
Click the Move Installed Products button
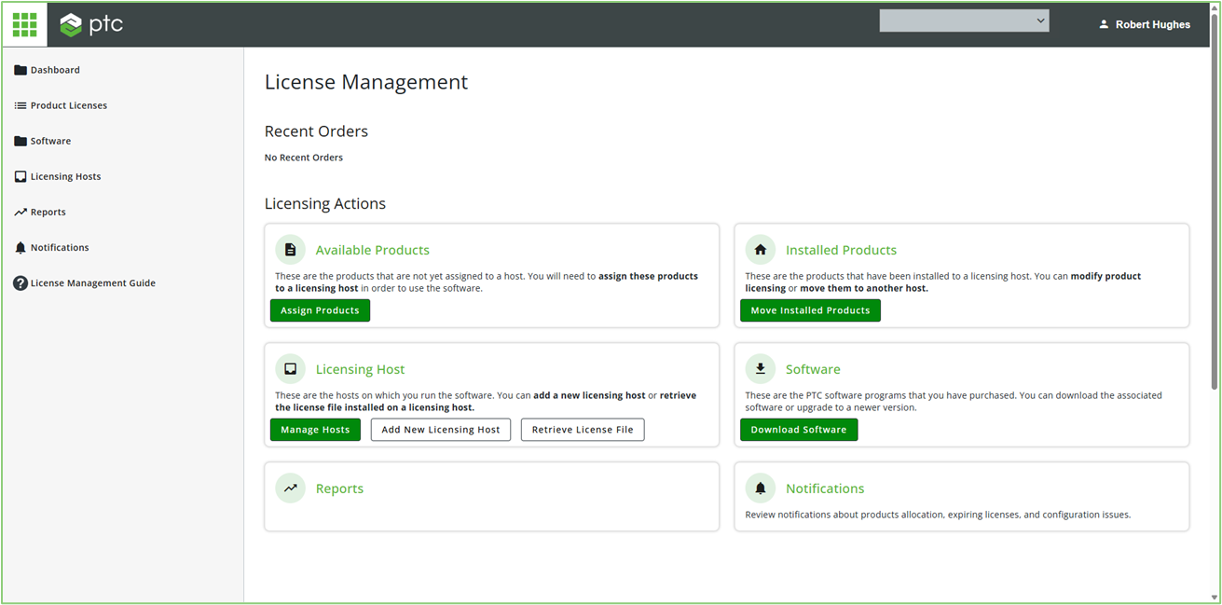pos(810,310)
